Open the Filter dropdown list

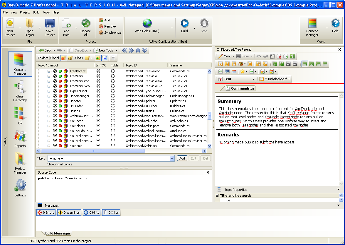pyautogui.click(x=172, y=158)
